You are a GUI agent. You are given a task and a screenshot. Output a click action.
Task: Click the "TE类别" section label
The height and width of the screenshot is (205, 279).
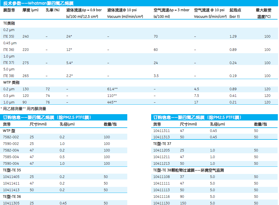pyautogui.click(x=9, y=23)
